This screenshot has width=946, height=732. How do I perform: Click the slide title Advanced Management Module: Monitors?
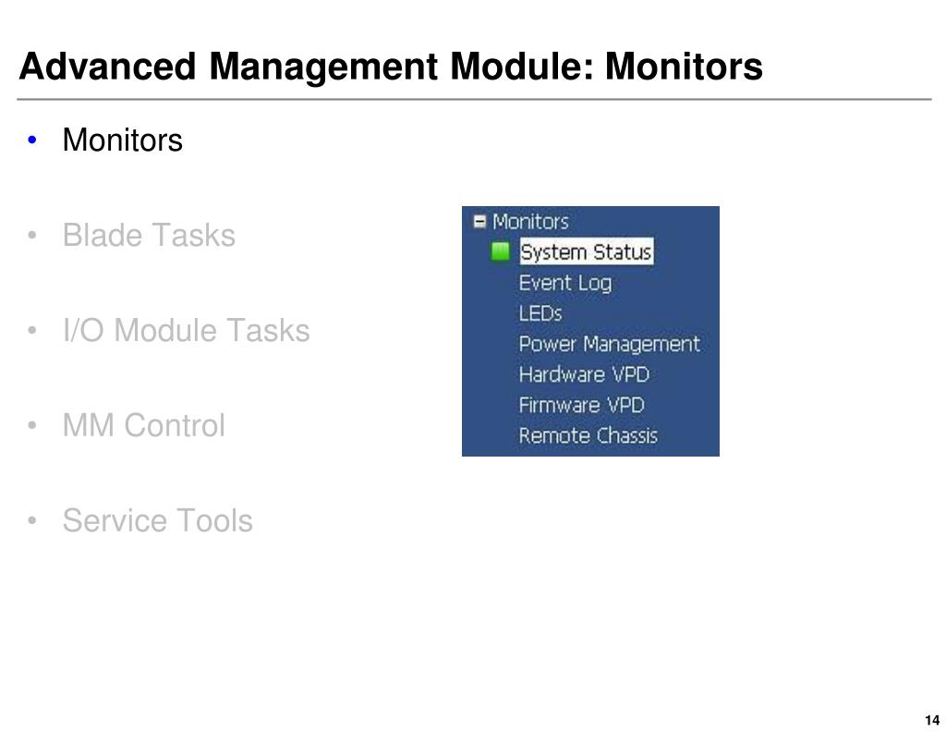391,66
